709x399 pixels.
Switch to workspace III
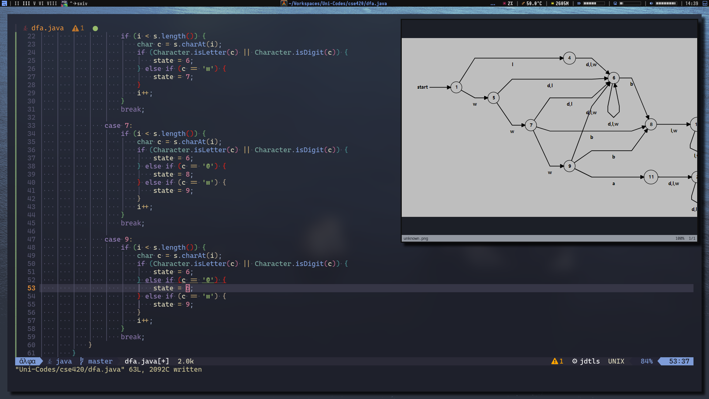coord(26,3)
